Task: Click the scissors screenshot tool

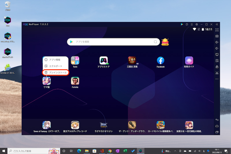Action: tap(217, 73)
